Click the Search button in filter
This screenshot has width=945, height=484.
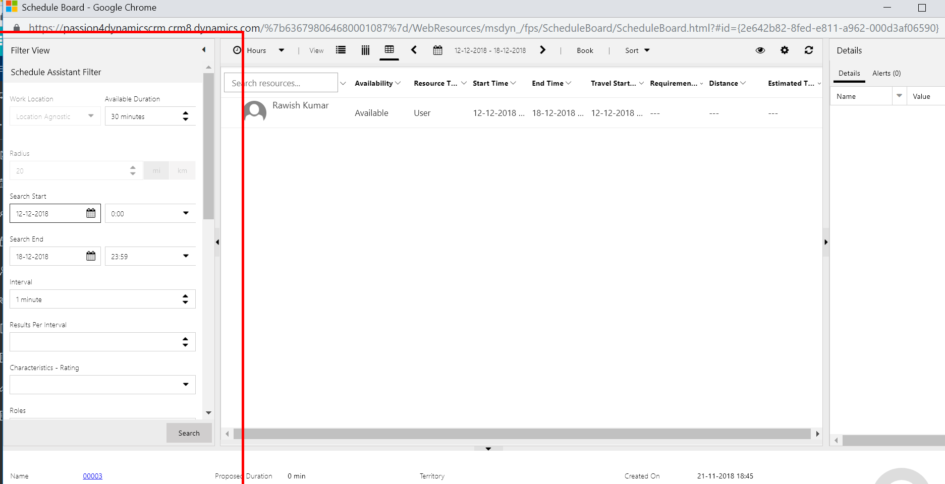[189, 433]
